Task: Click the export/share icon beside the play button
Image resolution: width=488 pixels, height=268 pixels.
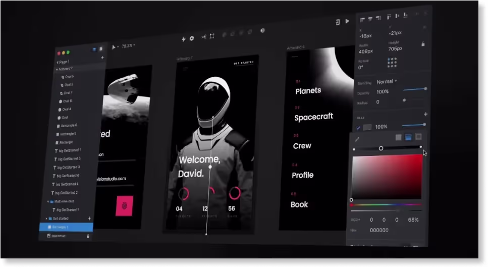Action: (x=338, y=22)
